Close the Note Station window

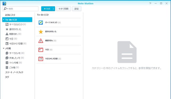pos(166,3)
